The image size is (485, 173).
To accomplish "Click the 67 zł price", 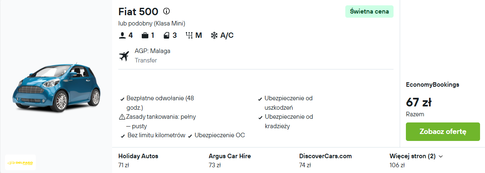I will [x=419, y=102].
